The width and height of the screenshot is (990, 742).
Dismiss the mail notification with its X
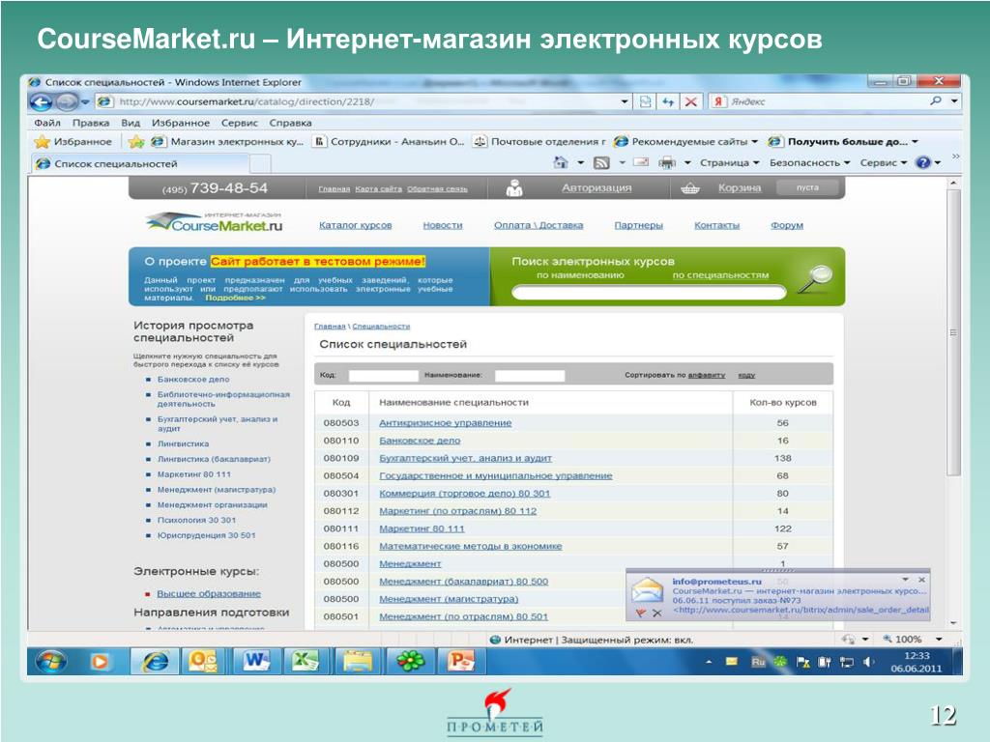coord(921,580)
